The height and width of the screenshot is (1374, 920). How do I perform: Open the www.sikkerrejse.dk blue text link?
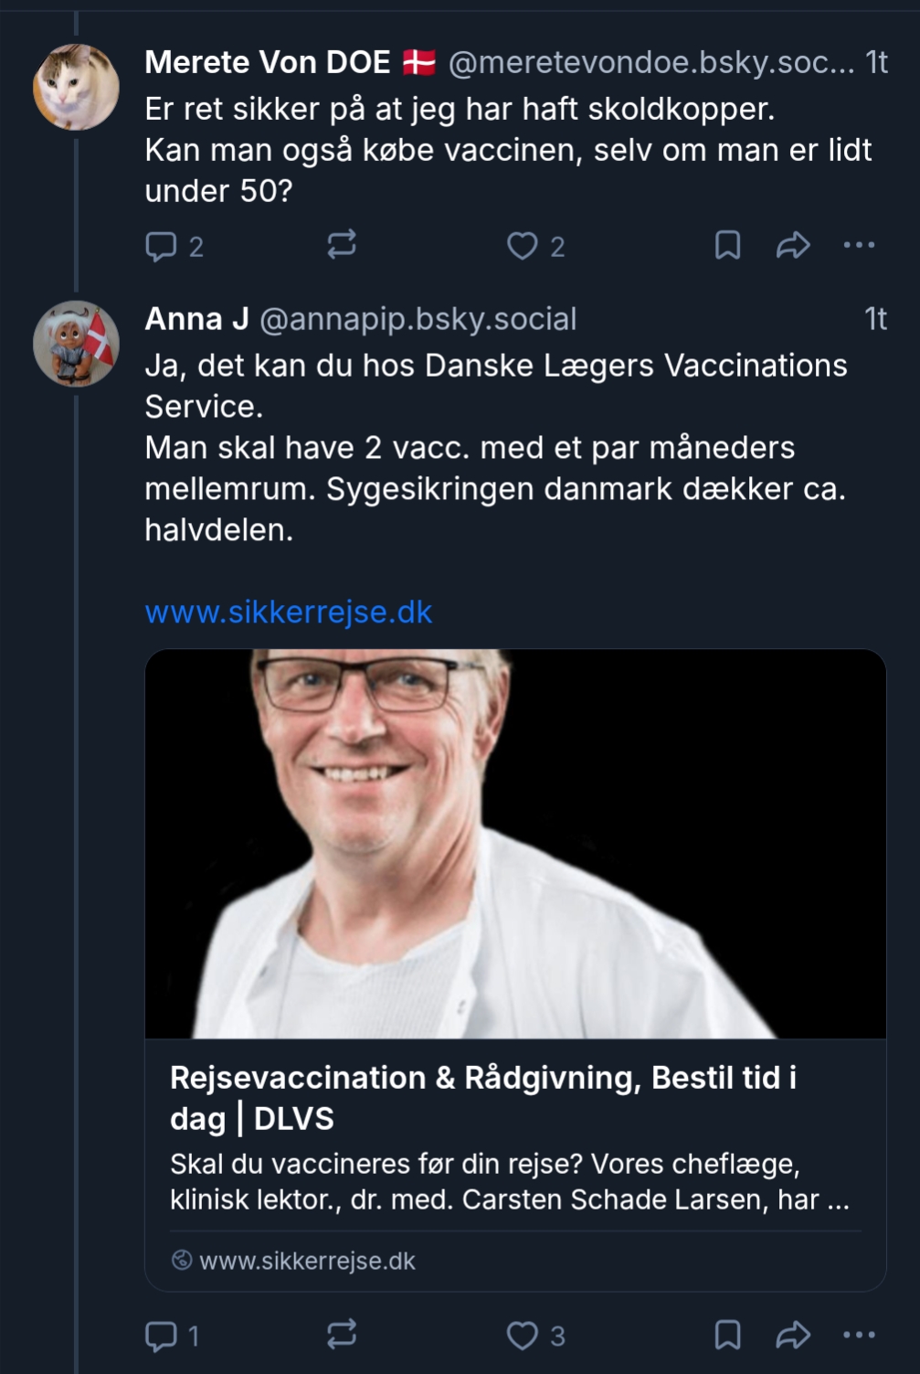click(289, 612)
